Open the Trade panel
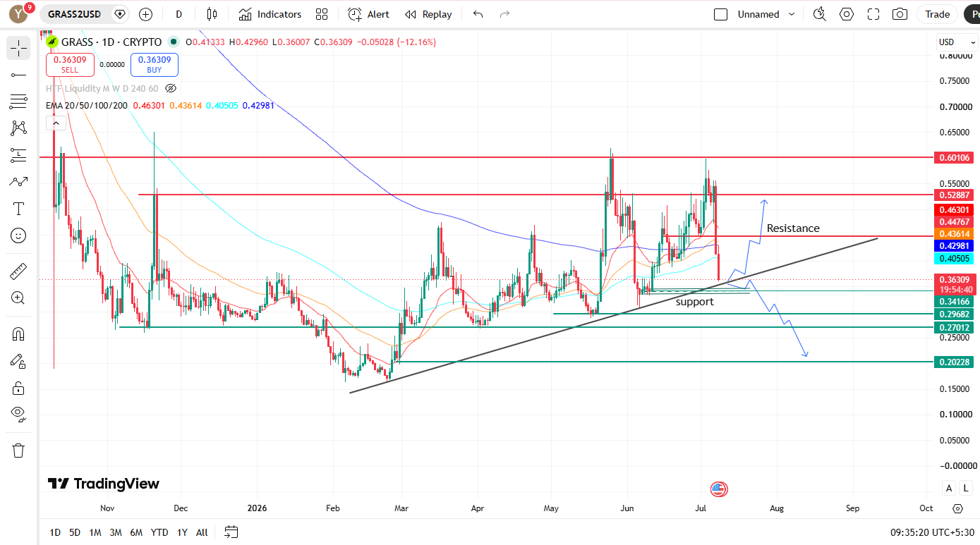The height and width of the screenshot is (545, 980). click(x=938, y=14)
